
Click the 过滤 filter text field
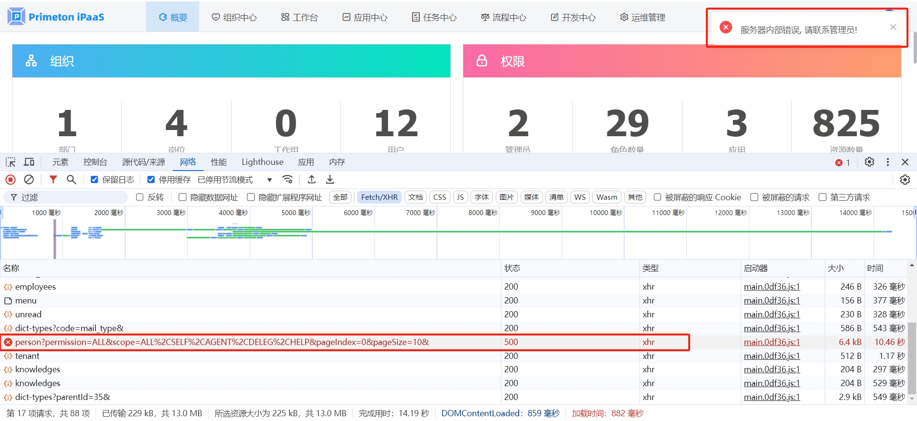(x=72, y=197)
